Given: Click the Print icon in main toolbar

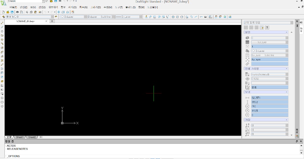Looking at the screenshot, I should (17, 12).
